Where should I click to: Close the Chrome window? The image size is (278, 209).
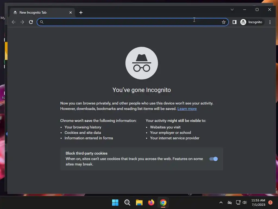[x=270, y=10]
